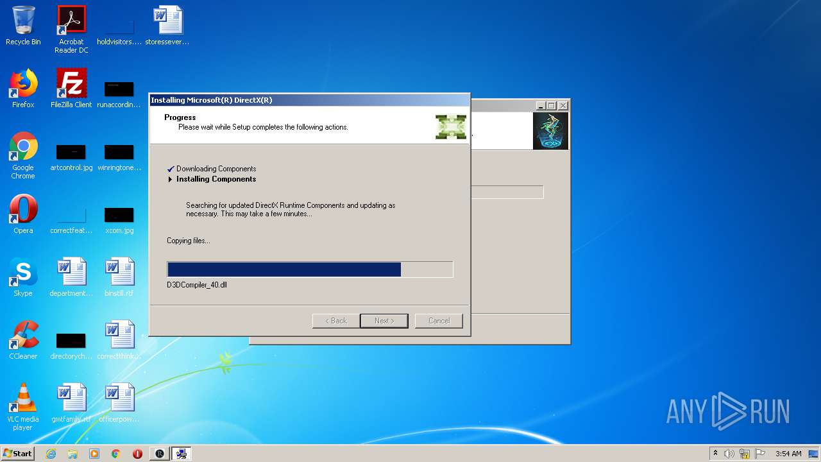Switch to the round R taskbar application

click(160, 454)
